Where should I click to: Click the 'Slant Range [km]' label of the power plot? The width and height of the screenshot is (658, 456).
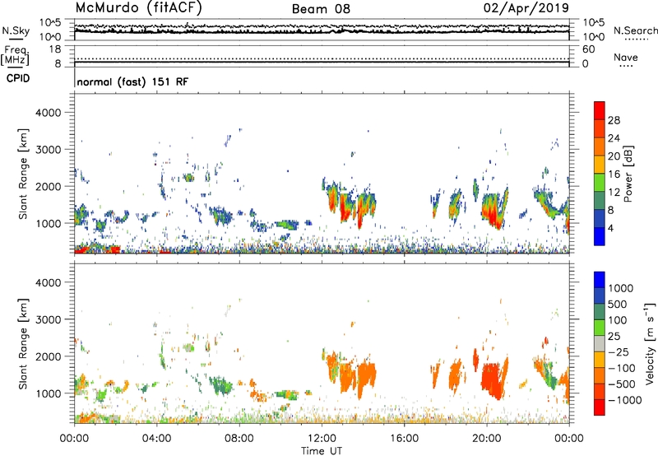coord(23,174)
